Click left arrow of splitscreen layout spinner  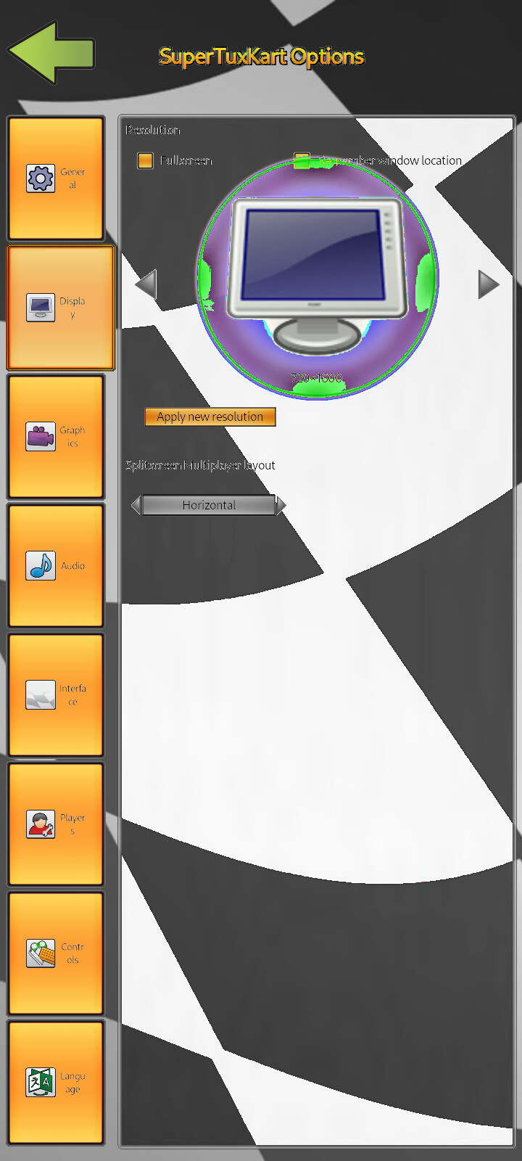136,505
